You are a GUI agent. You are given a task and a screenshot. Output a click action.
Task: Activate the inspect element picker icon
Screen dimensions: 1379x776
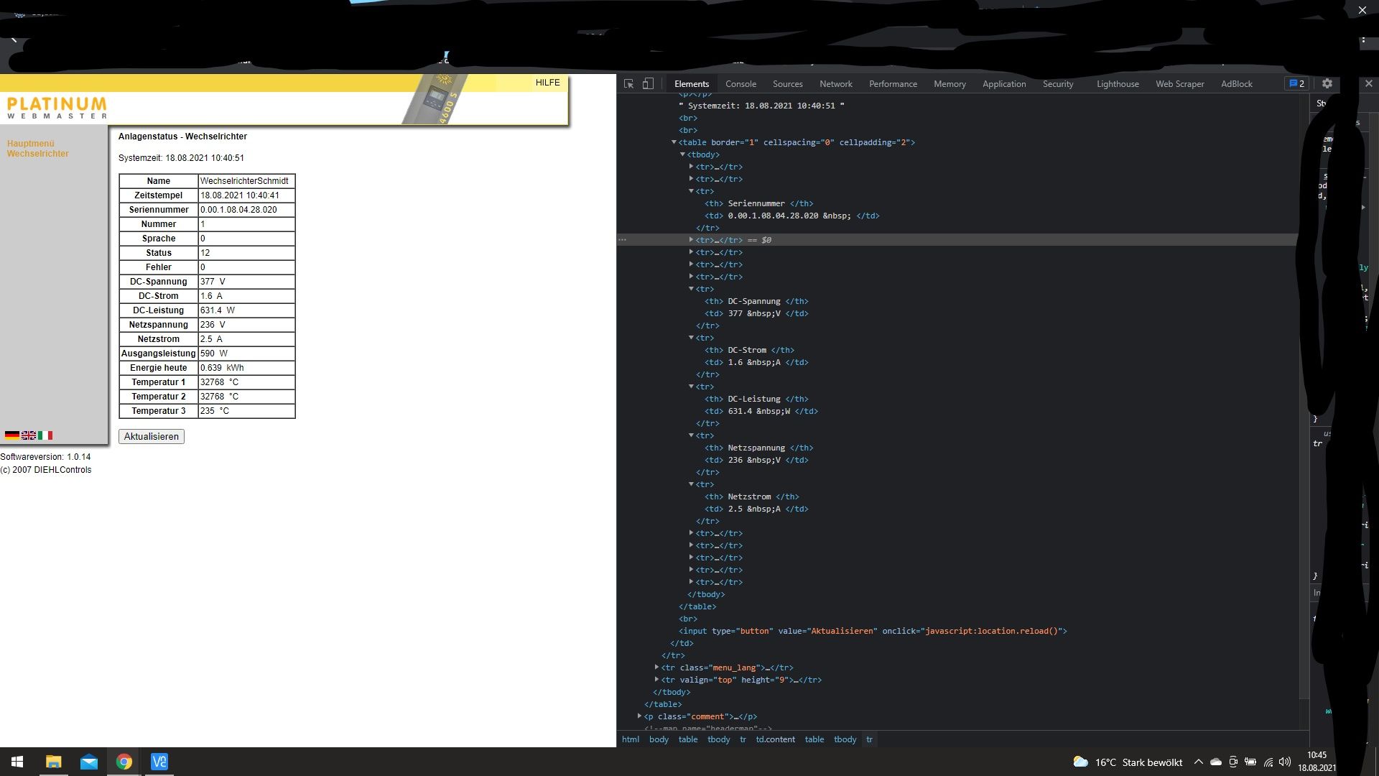click(x=628, y=84)
